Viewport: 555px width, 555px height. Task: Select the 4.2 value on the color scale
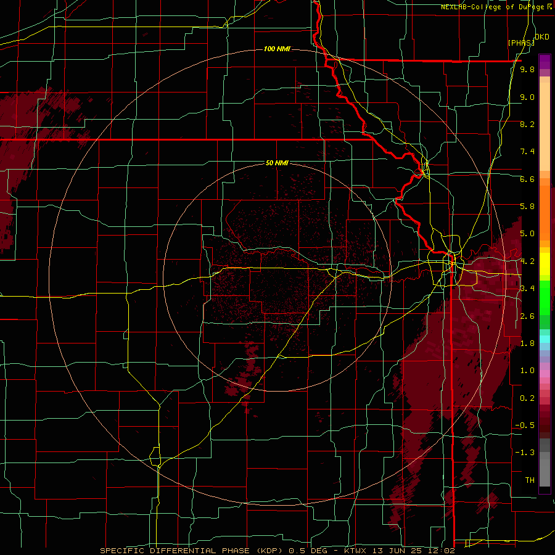527,261
